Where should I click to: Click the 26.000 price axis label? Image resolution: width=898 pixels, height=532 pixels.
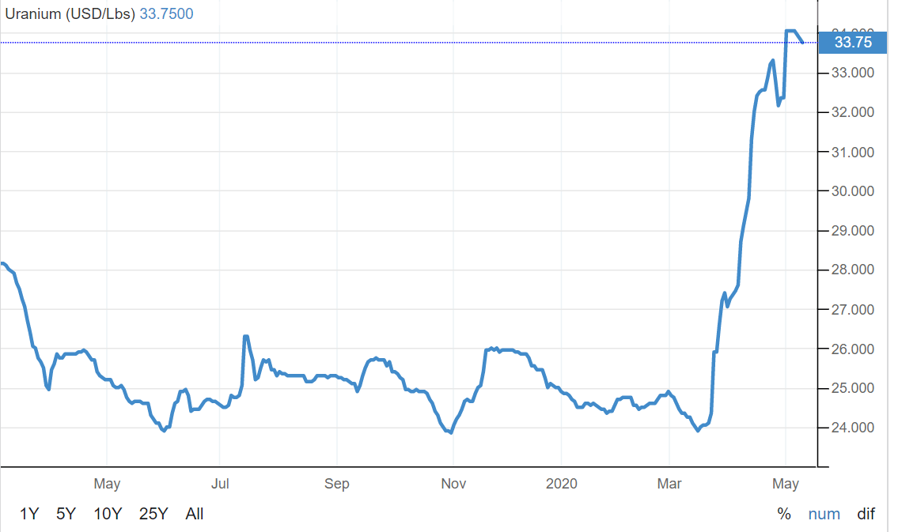tap(853, 349)
